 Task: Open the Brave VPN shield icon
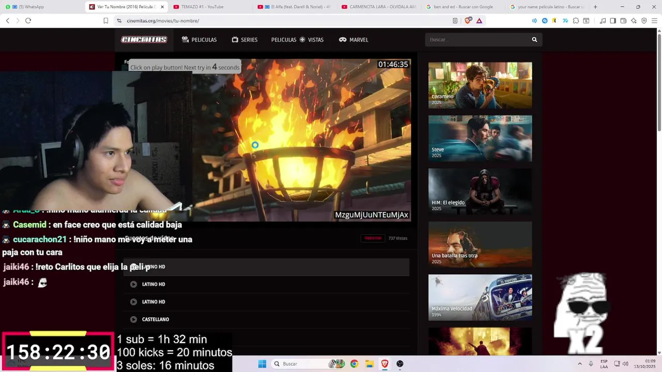click(x=644, y=21)
